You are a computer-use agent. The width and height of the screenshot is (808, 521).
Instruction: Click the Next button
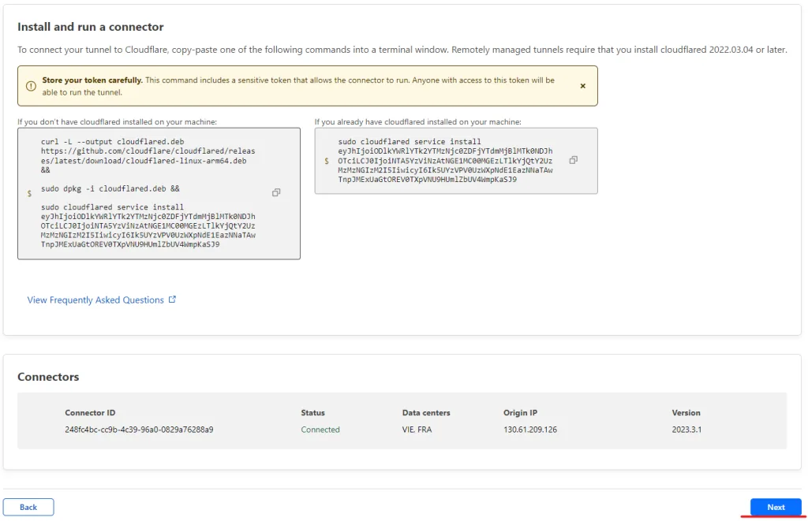[x=776, y=507]
